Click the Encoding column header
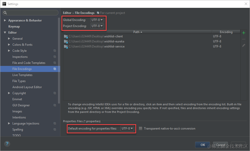This screenshot has width=250, height=151. [x=226, y=32]
